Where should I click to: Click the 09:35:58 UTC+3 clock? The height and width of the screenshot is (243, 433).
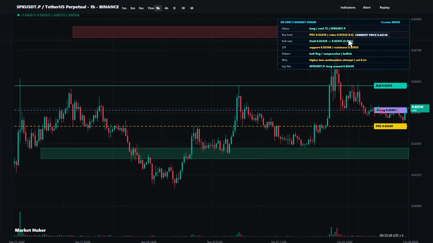391,236
